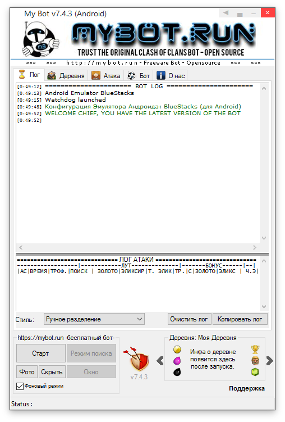The image size is (285, 422).
Task: Click the pink elixir drop icon
Action: click(x=177, y=361)
